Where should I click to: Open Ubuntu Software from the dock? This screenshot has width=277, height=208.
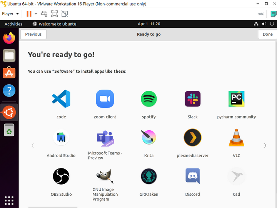9,73
